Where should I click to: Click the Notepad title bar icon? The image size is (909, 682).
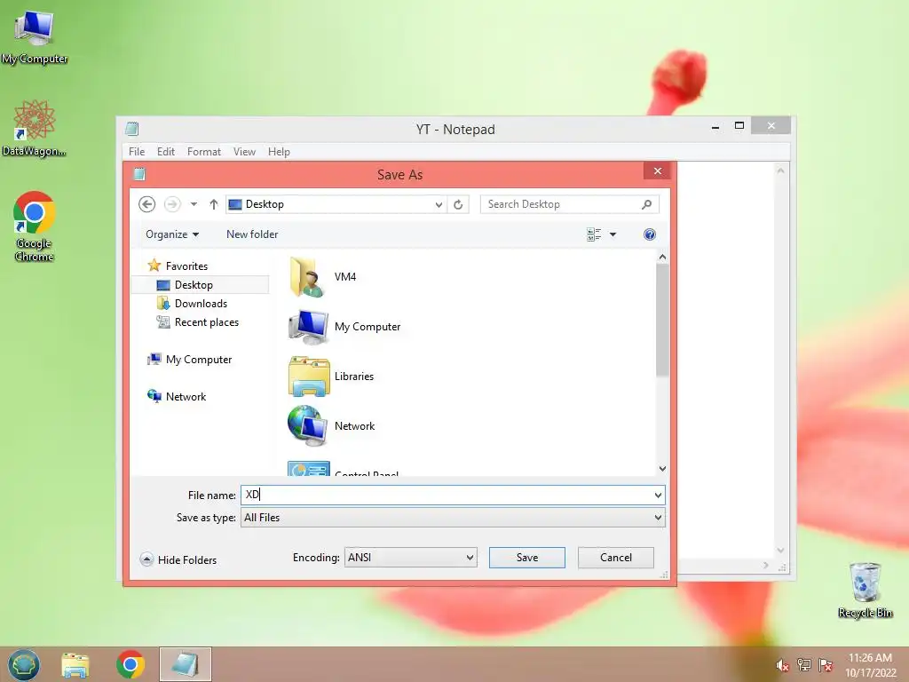(132, 129)
